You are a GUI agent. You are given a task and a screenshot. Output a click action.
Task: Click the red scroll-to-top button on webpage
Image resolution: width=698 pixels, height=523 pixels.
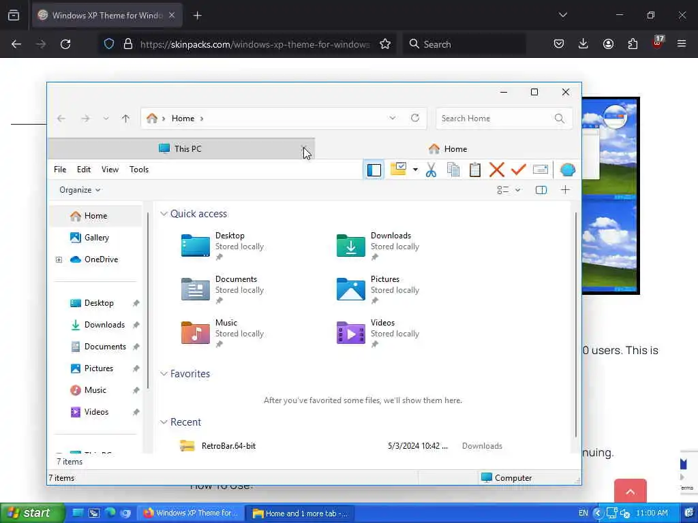[631, 492]
